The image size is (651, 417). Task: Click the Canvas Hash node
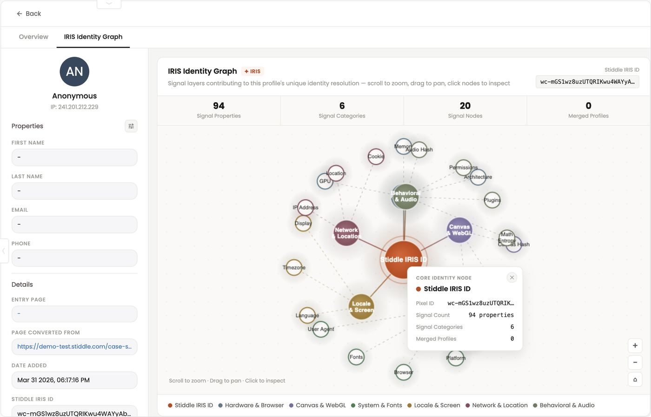(514, 244)
